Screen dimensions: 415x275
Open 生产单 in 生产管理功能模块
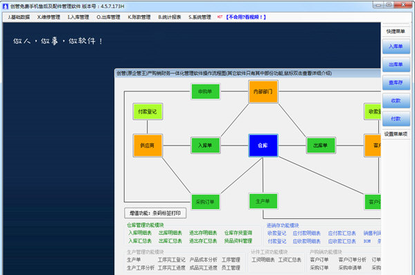coord(134,260)
